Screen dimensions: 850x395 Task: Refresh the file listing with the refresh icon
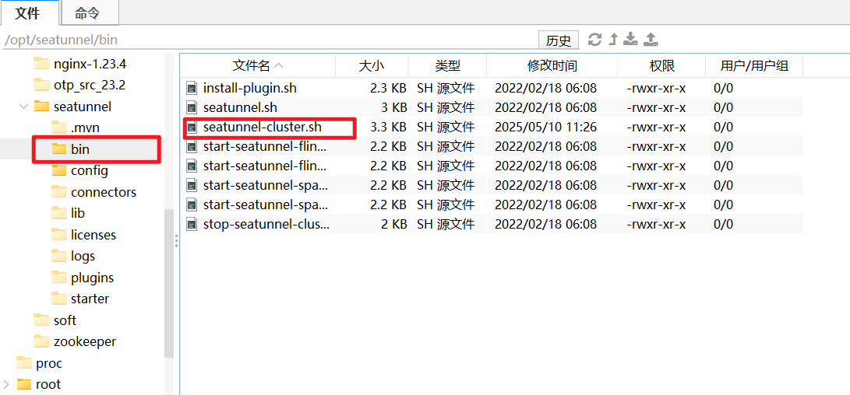coord(595,40)
